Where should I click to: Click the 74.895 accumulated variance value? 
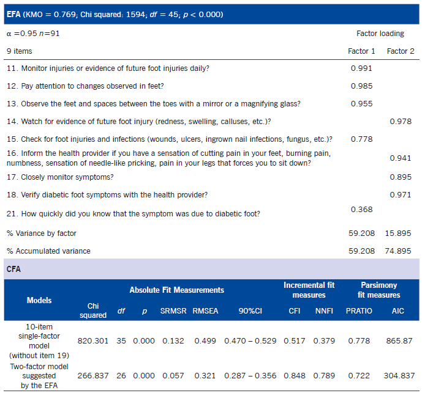coord(401,251)
